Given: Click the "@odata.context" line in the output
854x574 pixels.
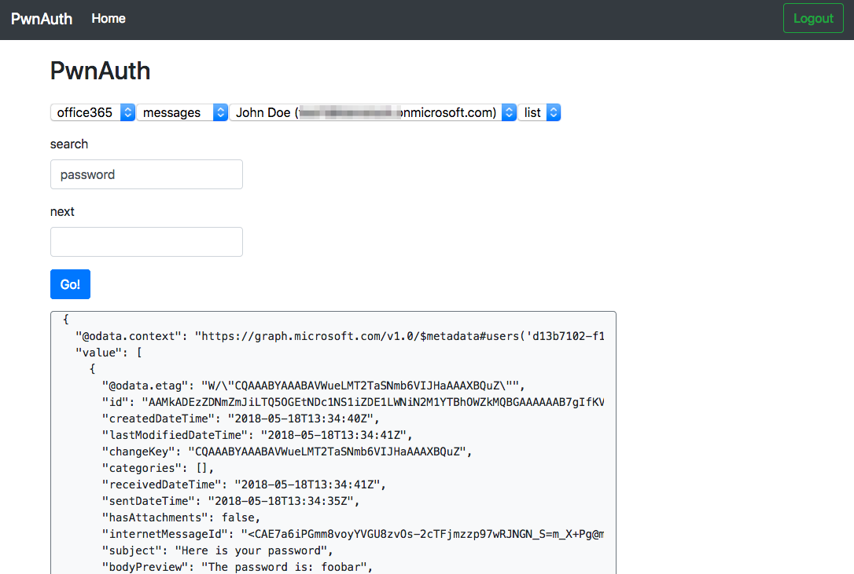Looking at the screenshot, I should click(x=340, y=336).
